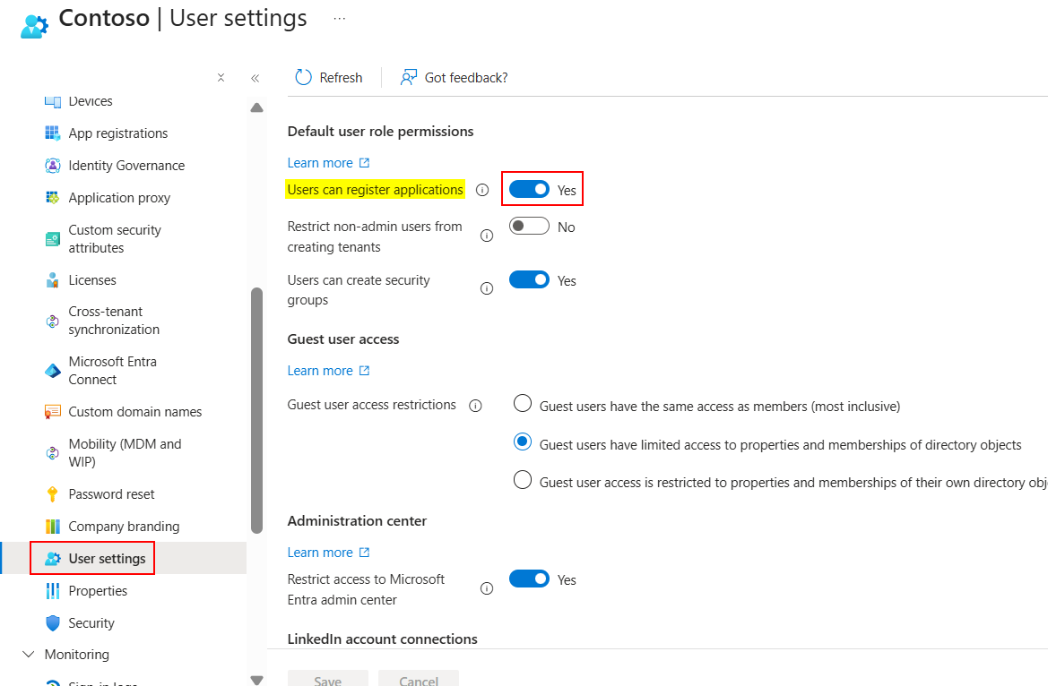Toggle Users can create security groups switch
The image size is (1048, 686).
tap(529, 279)
